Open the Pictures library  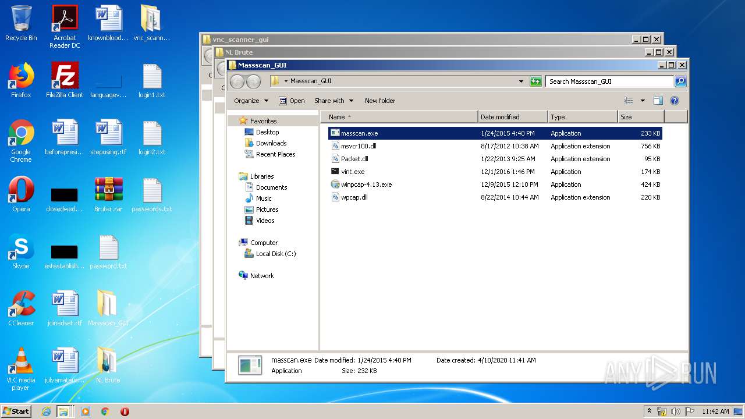pos(267,210)
